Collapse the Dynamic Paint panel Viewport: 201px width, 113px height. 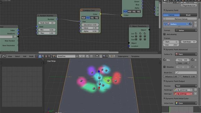tap(164, 10)
